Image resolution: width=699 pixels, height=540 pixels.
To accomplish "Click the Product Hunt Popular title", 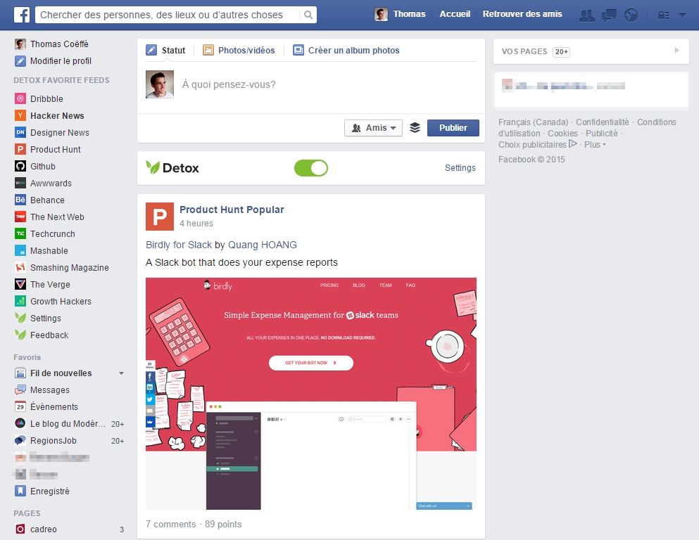I will pyautogui.click(x=232, y=210).
